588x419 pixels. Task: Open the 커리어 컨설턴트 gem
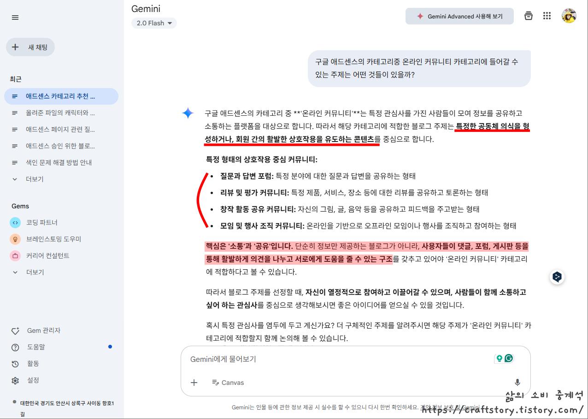point(61,256)
